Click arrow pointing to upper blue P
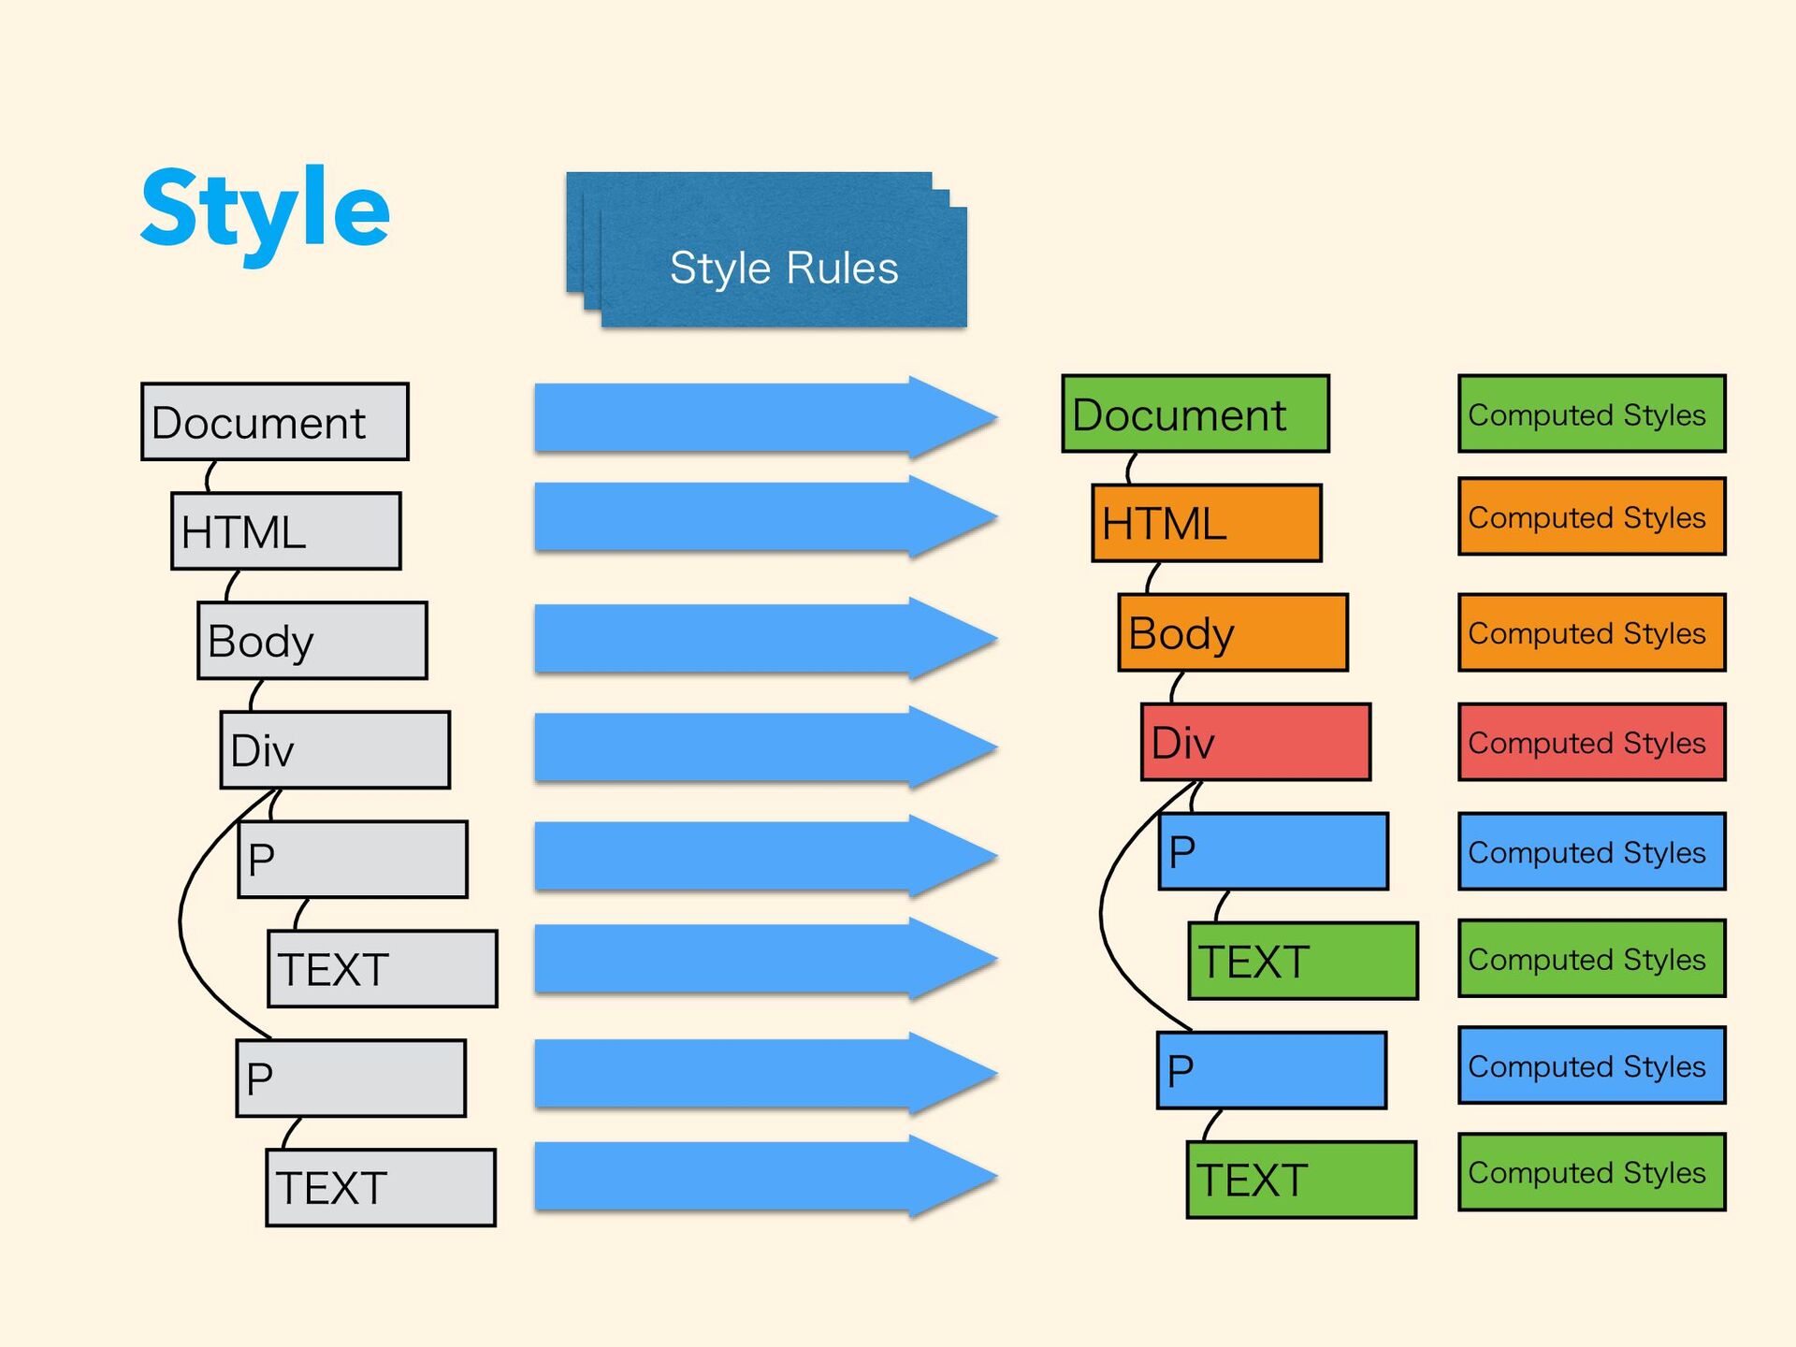Image resolution: width=1796 pixels, height=1347 pixels. point(765,856)
